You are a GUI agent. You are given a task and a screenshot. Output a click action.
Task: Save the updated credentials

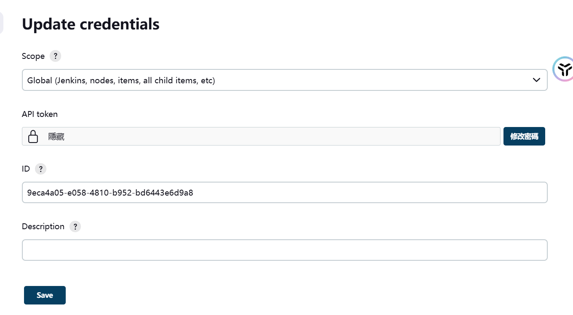[45, 295]
